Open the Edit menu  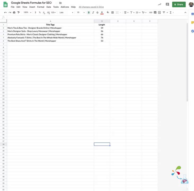18,7
